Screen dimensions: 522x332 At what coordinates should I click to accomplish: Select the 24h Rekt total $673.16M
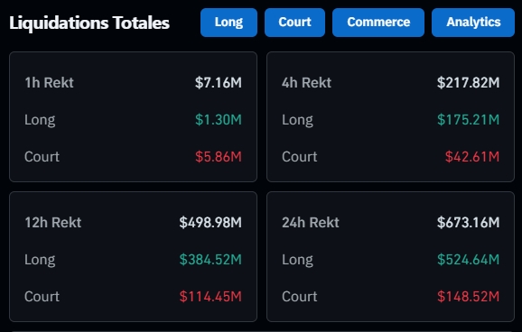(468, 222)
